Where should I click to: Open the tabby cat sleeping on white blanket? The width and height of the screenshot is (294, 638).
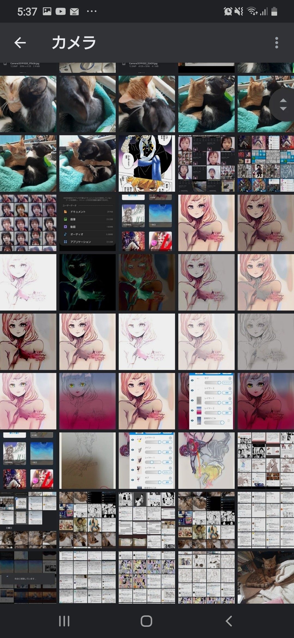266,577
